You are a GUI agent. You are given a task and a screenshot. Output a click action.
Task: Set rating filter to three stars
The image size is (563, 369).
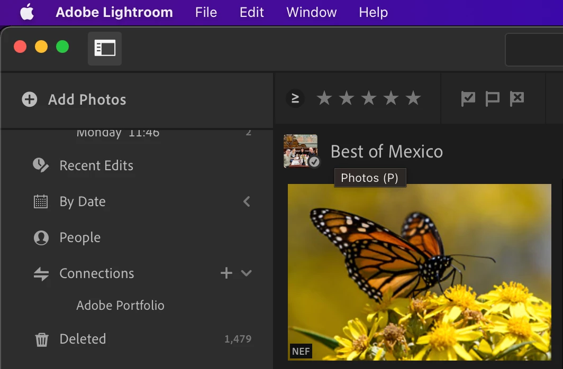(369, 98)
